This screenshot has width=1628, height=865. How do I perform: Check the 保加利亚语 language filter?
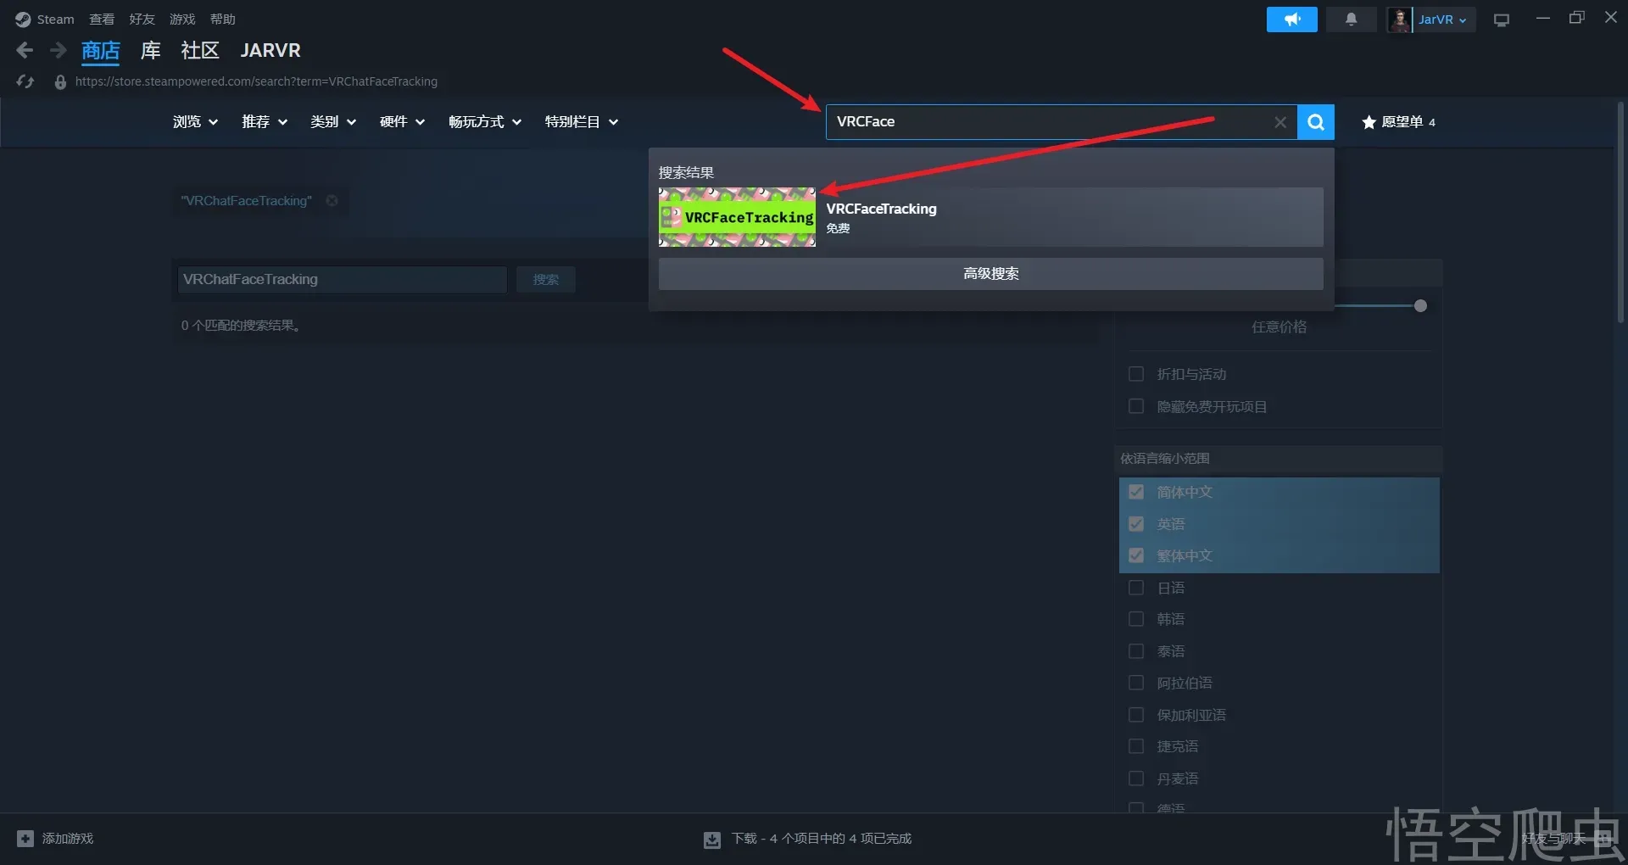[1136, 715]
